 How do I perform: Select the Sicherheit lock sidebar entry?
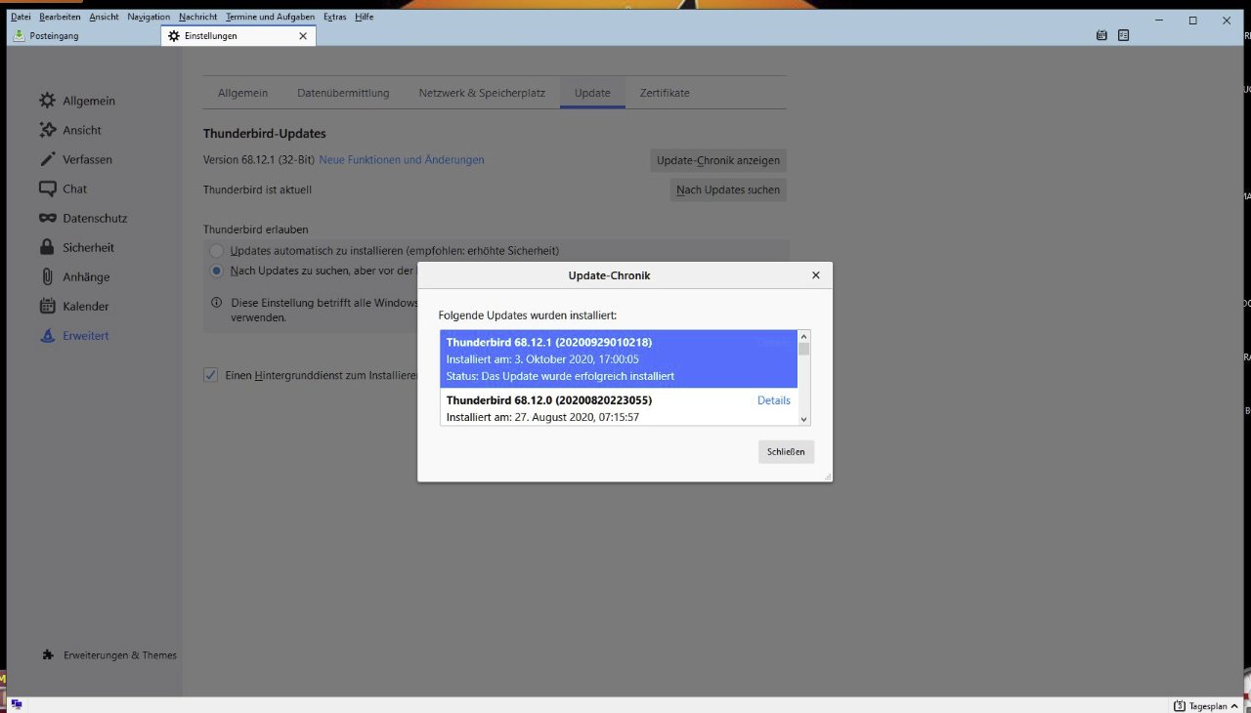tap(76, 247)
